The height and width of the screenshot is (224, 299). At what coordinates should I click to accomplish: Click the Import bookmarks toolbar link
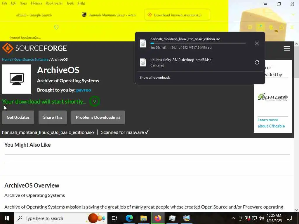pyautogui.click(x=25, y=38)
